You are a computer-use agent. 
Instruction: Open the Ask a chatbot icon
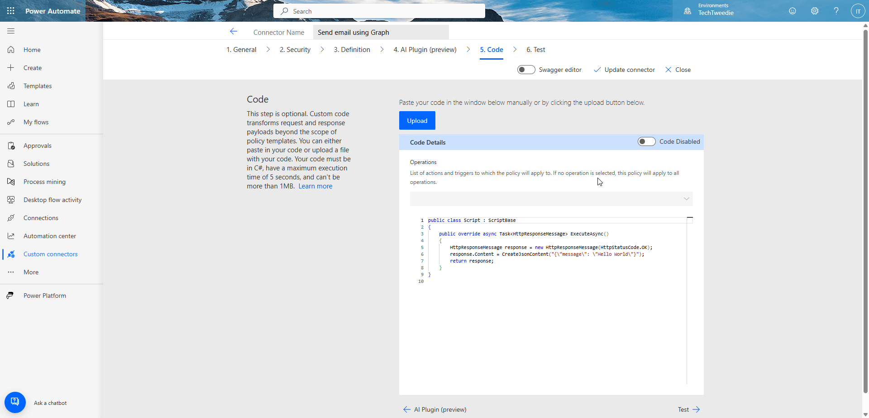click(15, 402)
